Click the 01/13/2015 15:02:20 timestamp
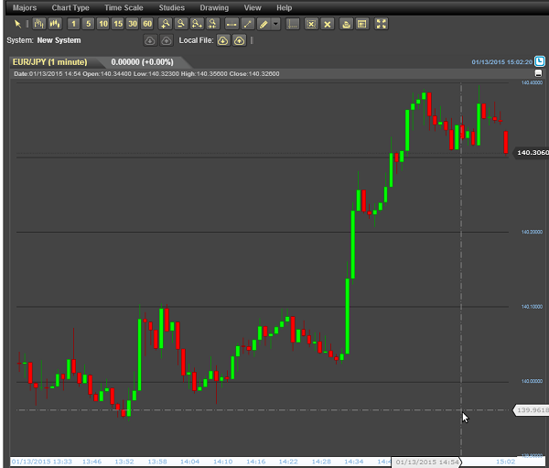Viewport: 549px width, 468px height. click(x=501, y=62)
